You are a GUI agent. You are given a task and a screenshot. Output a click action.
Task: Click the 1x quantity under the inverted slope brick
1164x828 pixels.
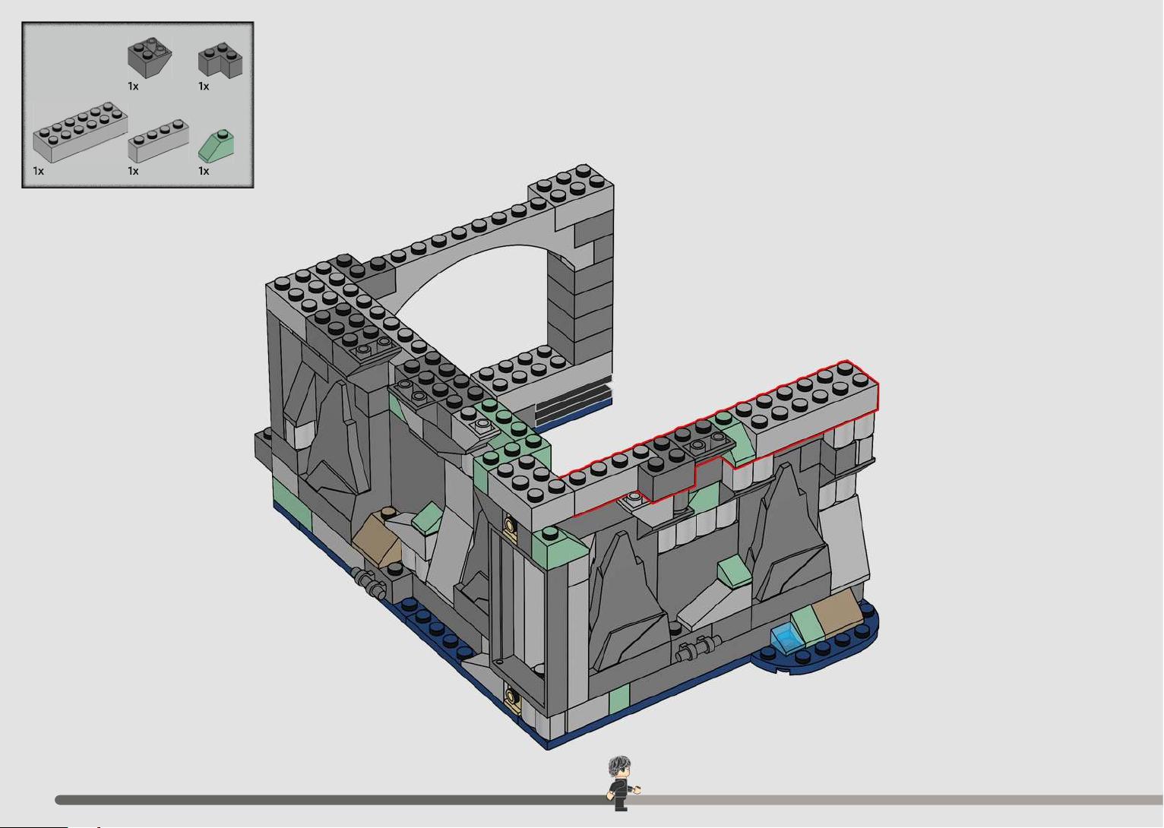(133, 87)
